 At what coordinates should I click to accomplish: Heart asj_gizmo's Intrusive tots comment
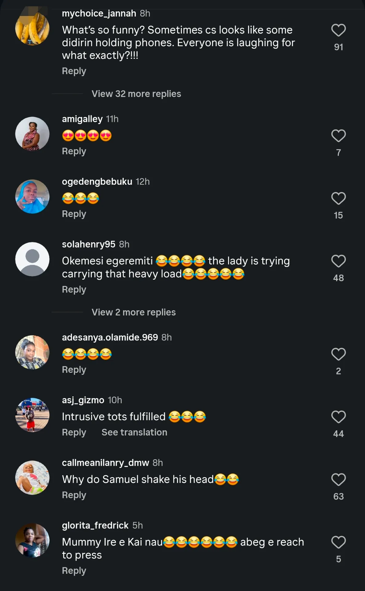(x=338, y=417)
